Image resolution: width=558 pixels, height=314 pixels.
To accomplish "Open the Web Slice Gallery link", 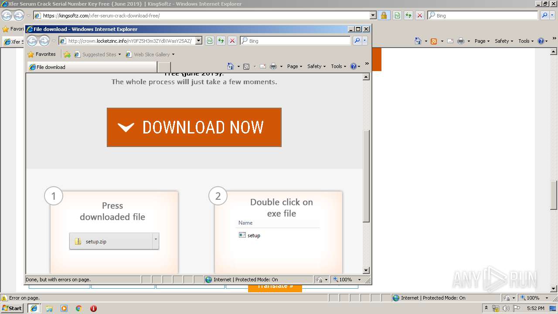I will pyautogui.click(x=150, y=55).
